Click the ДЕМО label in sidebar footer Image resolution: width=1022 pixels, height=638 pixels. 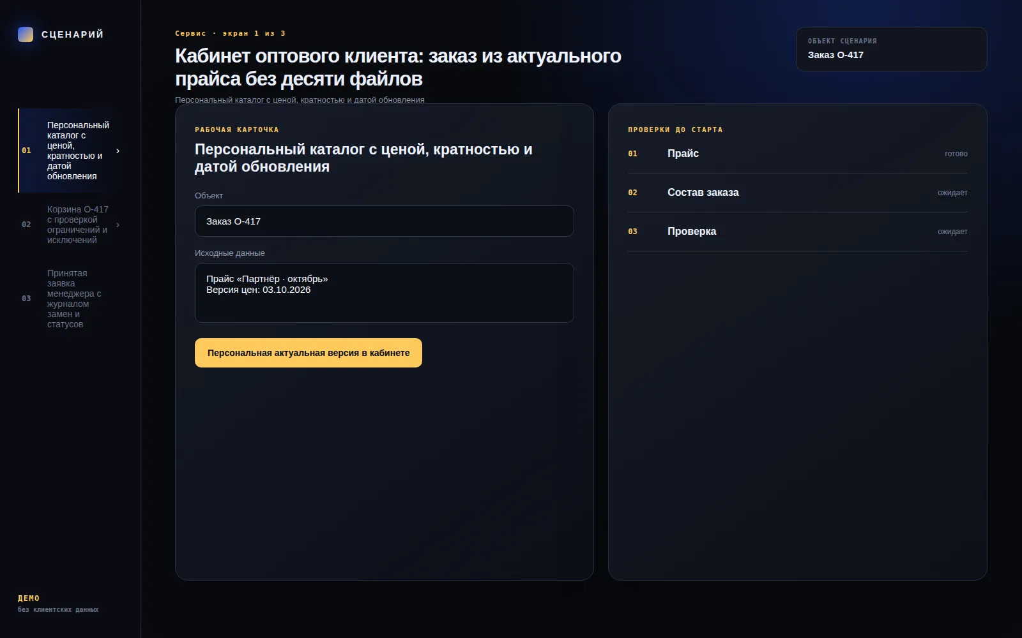pyautogui.click(x=29, y=598)
